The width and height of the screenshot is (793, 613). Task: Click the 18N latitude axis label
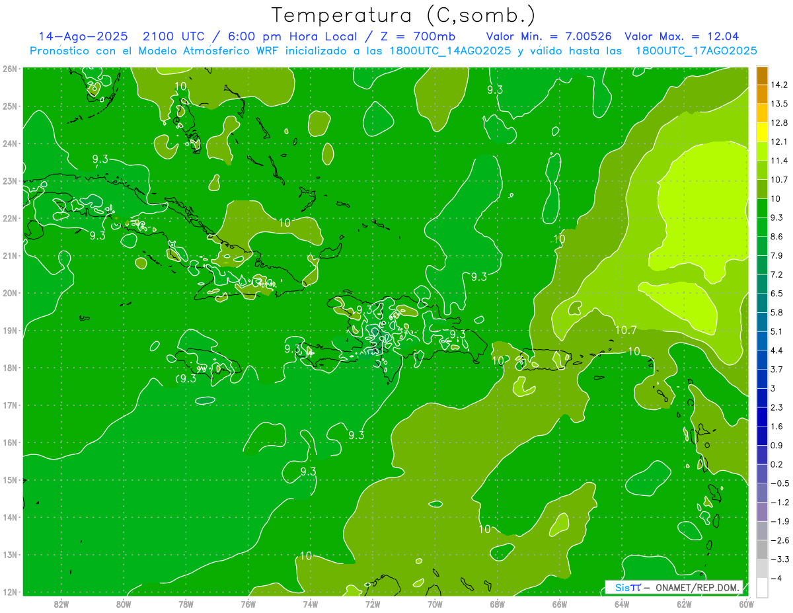[9, 367]
